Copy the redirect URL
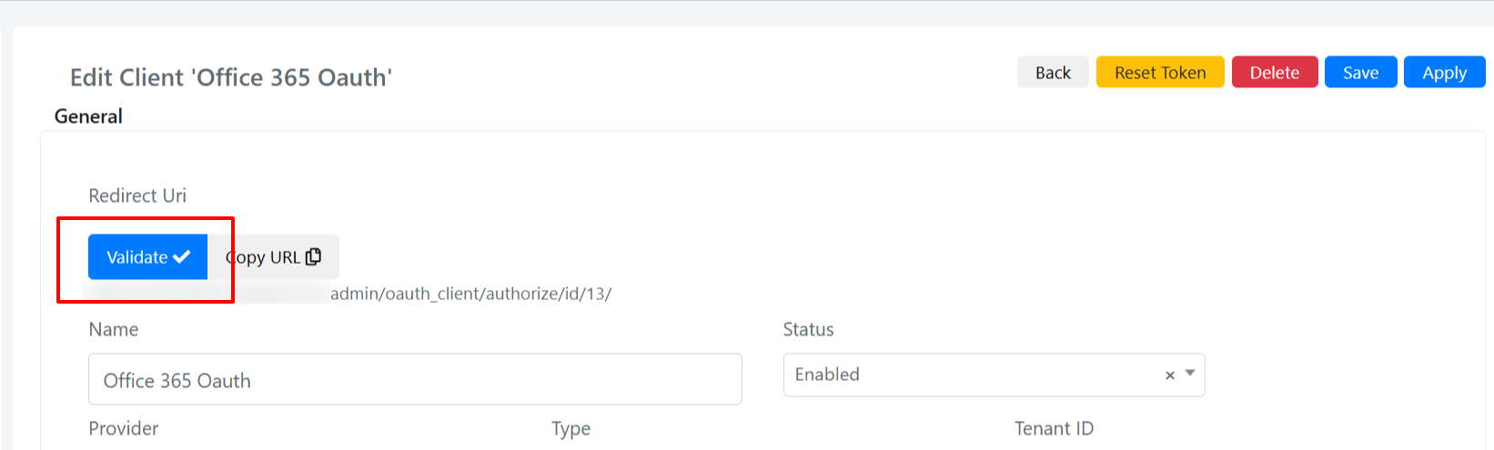The width and height of the screenshot is (1494, 450). tap(273, 257)
